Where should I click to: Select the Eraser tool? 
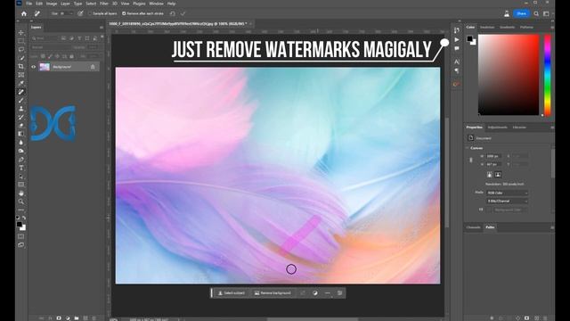click(x=21, y=125)
